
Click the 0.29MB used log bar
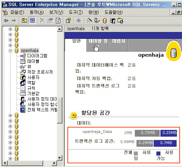[145, 143]
